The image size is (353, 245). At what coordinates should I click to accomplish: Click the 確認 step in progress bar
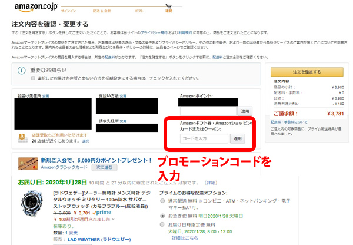pos(169,11)
